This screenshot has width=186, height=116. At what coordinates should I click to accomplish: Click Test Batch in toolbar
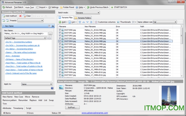click(x=19, y=7)
